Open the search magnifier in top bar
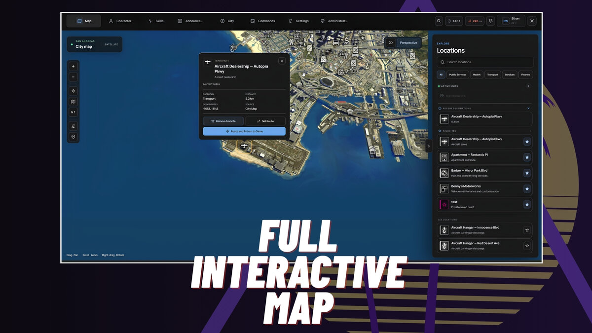This screenshot has width=592, height=333. tap(439, 21)
